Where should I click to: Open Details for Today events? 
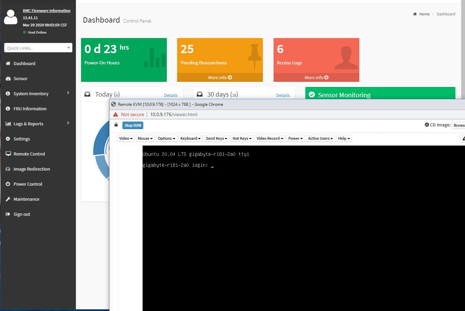(x=171, y=96)
